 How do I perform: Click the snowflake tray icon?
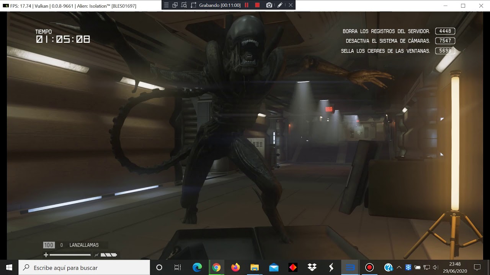click(x=408, y=267)
